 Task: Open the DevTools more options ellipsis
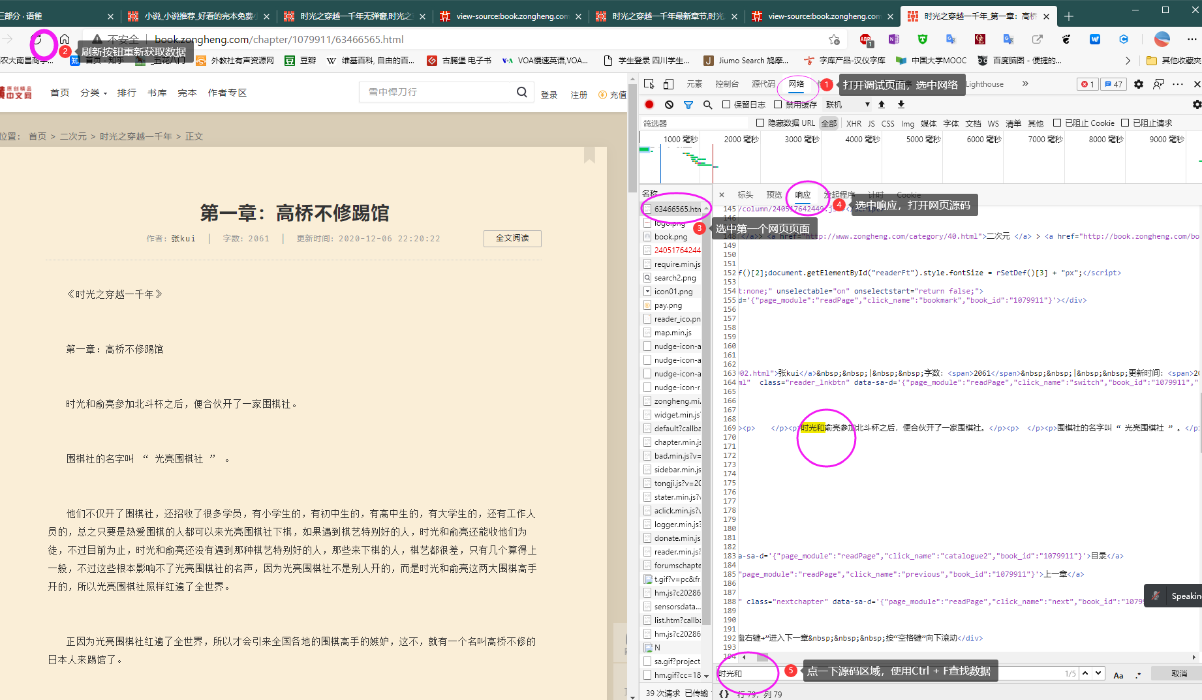[x=1178, y=84]
